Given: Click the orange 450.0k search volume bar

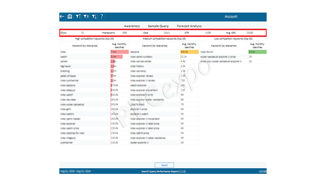Looking at the screenshot, I should [x=190, y=52].
